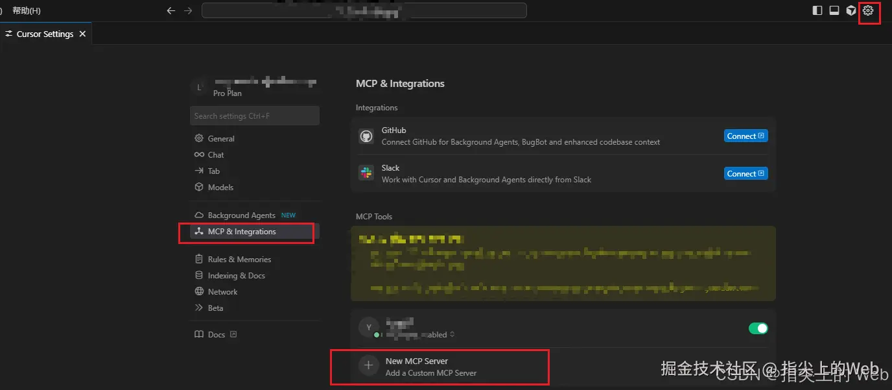The image size is (892, 390).
Task: Click the General gear icon
Action: coord(199,138)
